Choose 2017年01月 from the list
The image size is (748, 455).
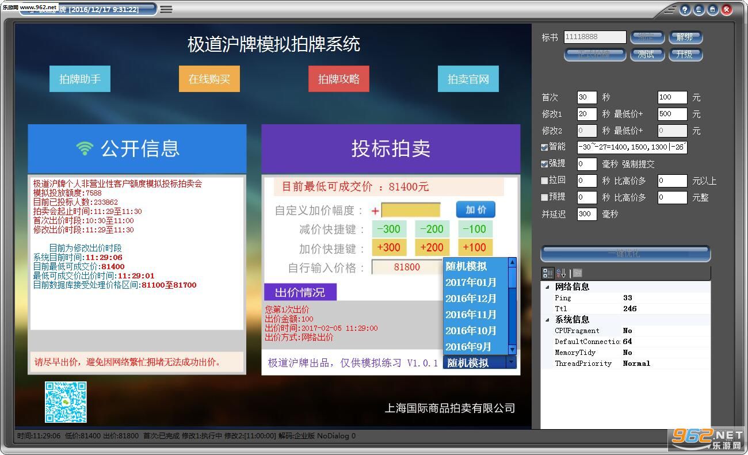(475, 282)
